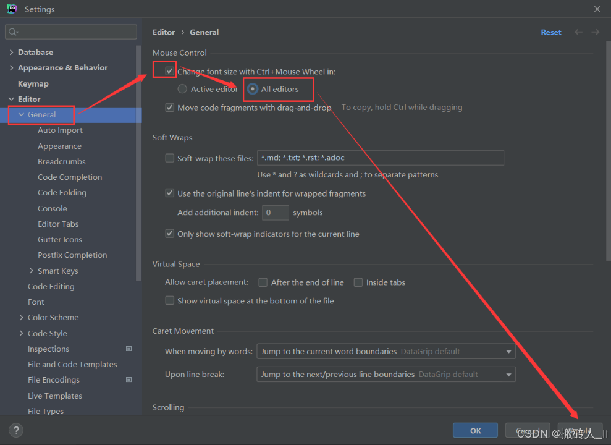Open the Upon line break dropdown
This screenshot has height=445, width=611.
tap(386, 374)
